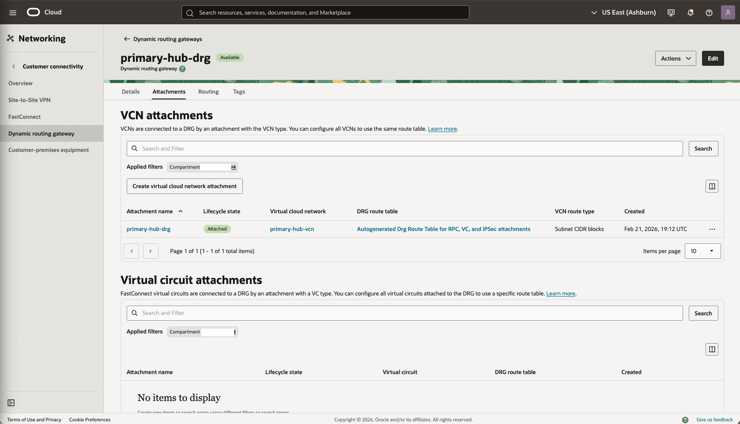
Task: Click the help tooltip beside Dynamic routing gateway
Action: (x=182, y=69)
